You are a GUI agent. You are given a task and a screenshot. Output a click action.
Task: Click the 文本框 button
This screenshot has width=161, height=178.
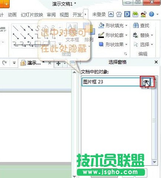pyautogui.click(x=72, y=32)
